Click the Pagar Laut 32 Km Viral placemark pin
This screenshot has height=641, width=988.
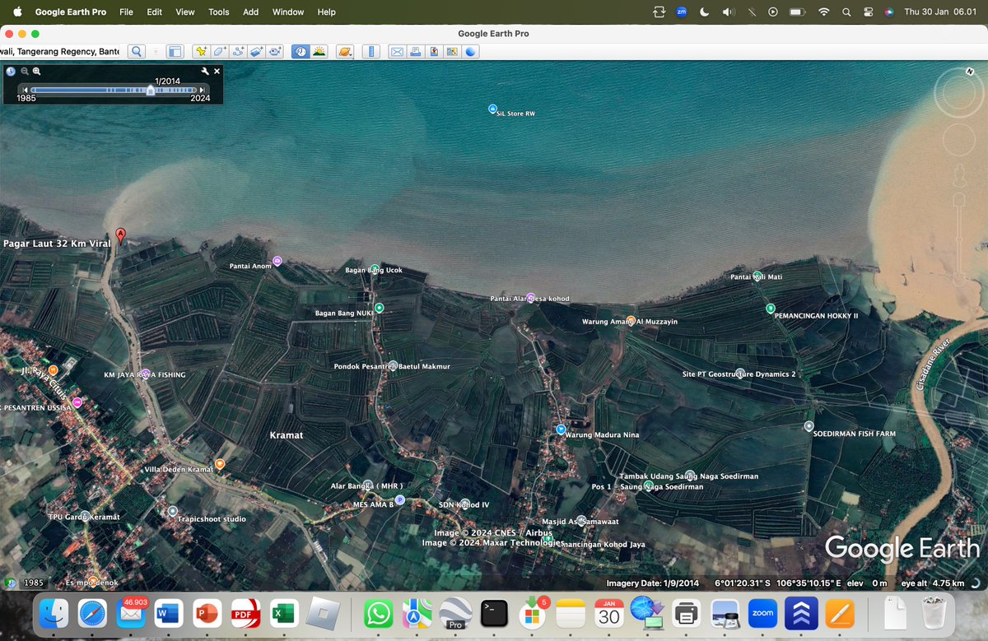coord(121,236)
